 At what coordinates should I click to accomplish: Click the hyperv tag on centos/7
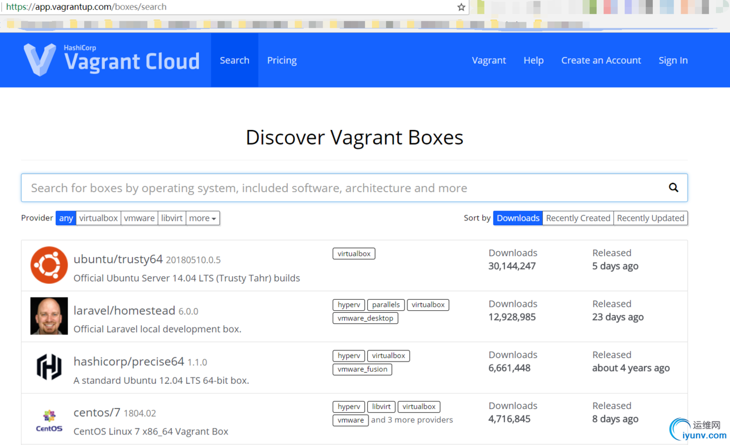point(349,406)
